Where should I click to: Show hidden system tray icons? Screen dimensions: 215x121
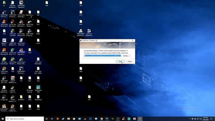190,119
